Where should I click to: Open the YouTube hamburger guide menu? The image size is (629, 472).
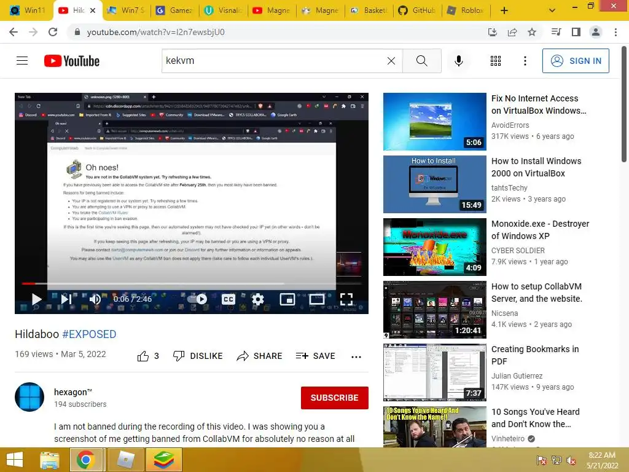22,61
